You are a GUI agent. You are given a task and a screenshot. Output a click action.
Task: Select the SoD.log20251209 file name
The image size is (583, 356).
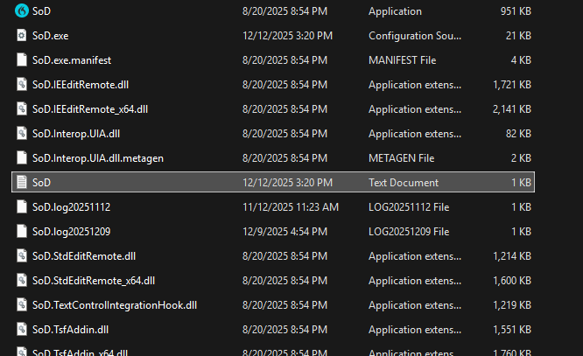click(x=71, y=232)
